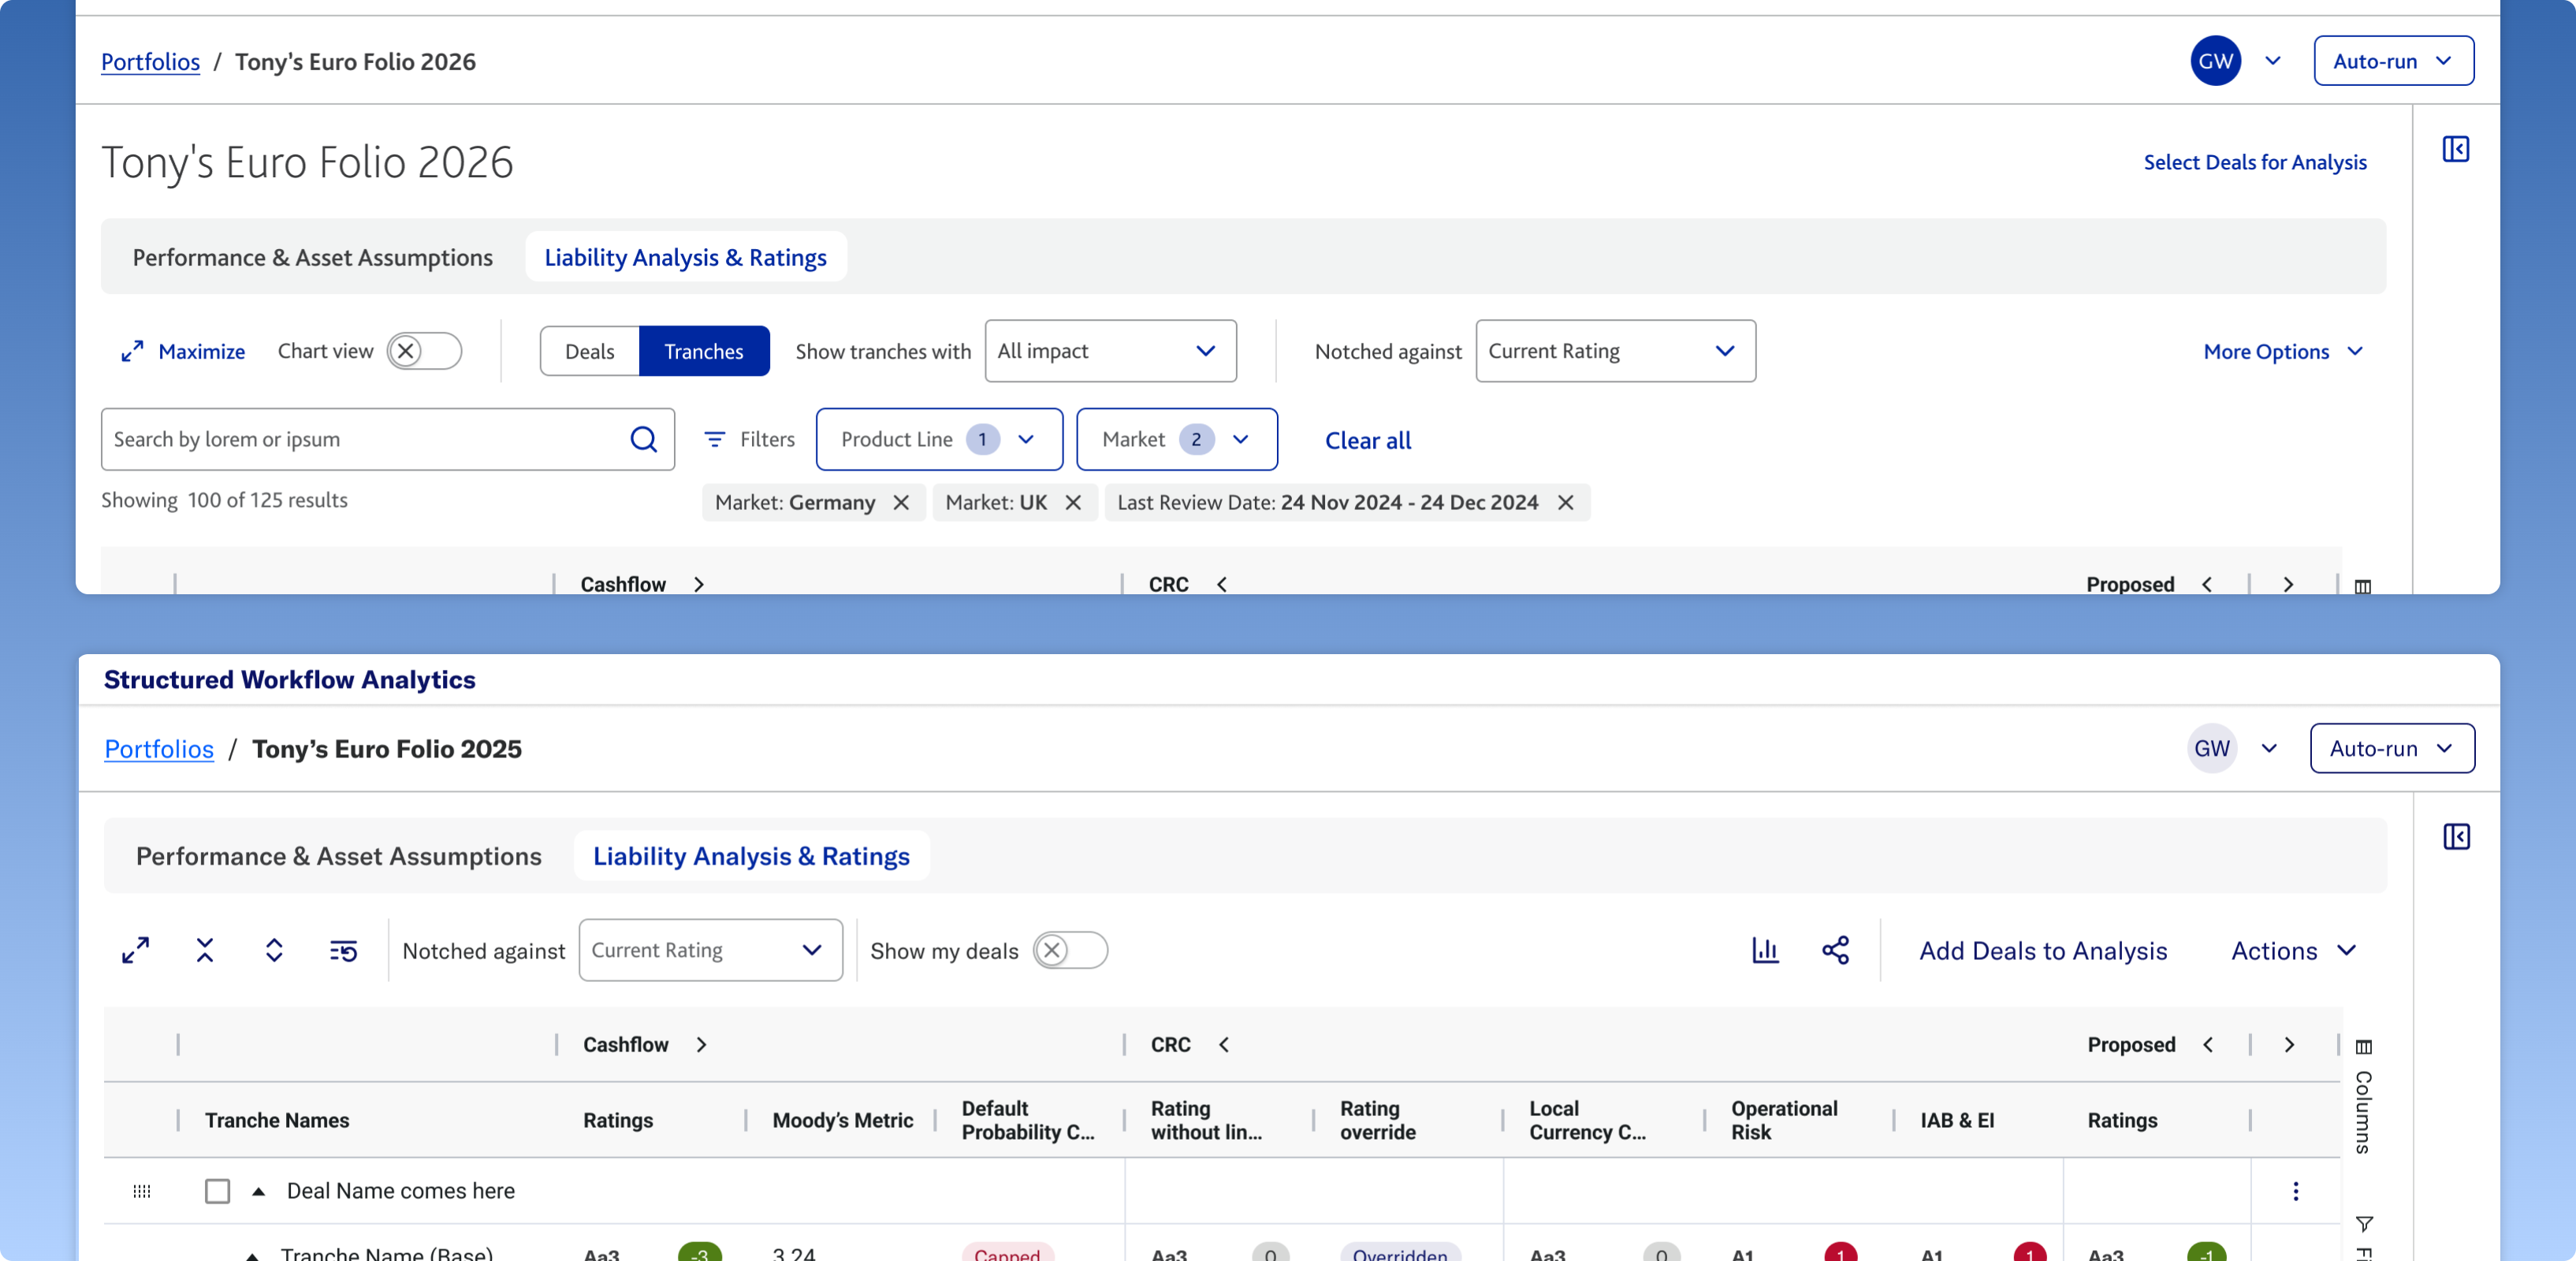Open the All impact dropdown
The image size is (2576, 1261).
(1110, 351)
